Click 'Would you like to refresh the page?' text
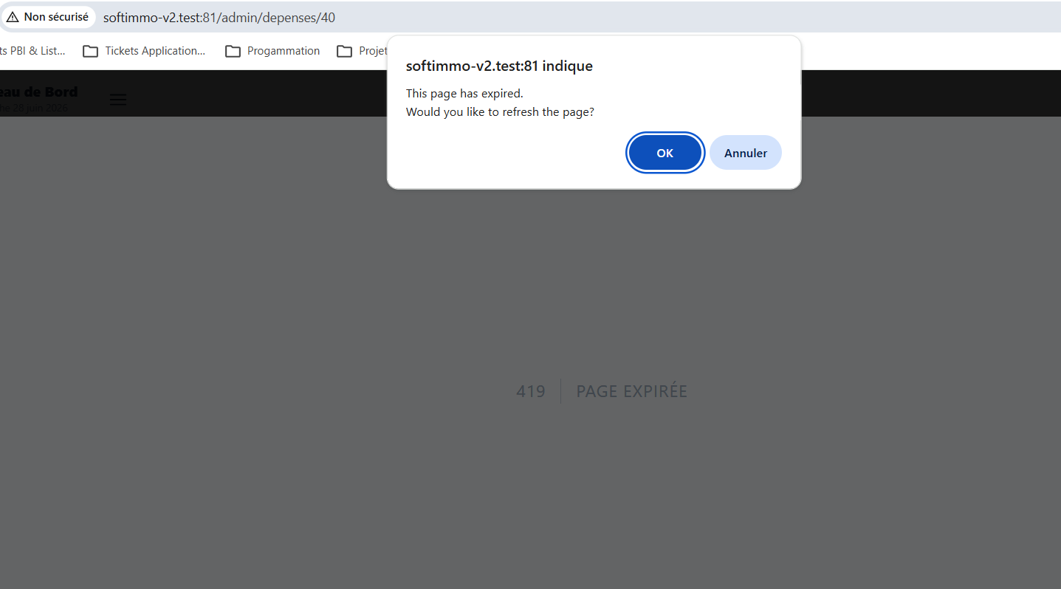 tap(500, 112)
